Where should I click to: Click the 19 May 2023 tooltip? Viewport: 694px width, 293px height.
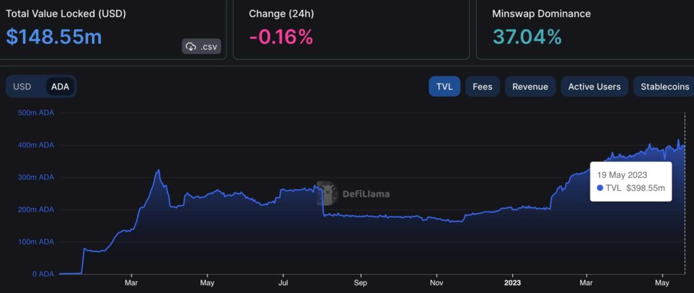click(631, 181)
